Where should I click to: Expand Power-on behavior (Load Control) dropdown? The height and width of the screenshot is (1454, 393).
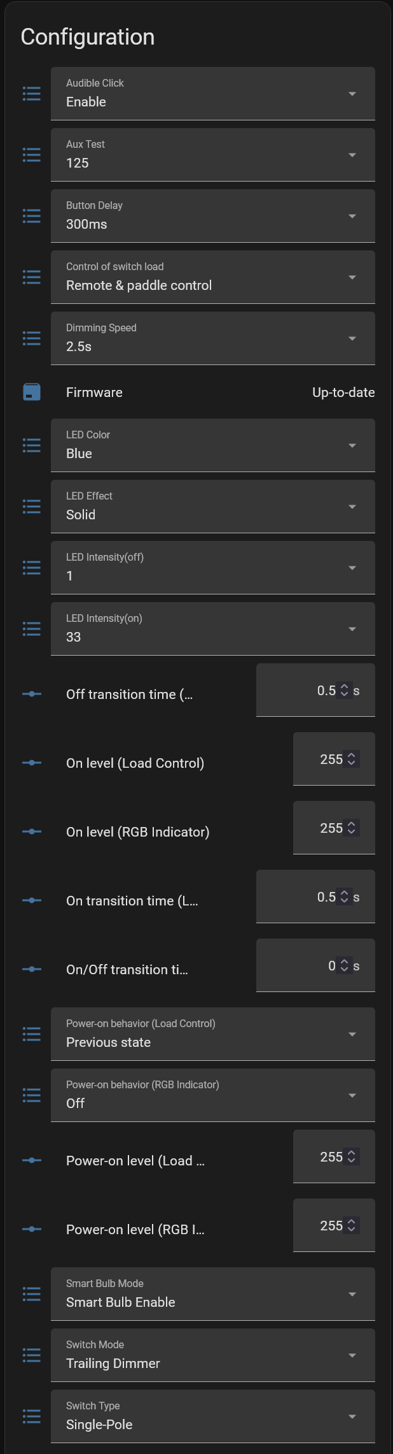coord(213,1034)
